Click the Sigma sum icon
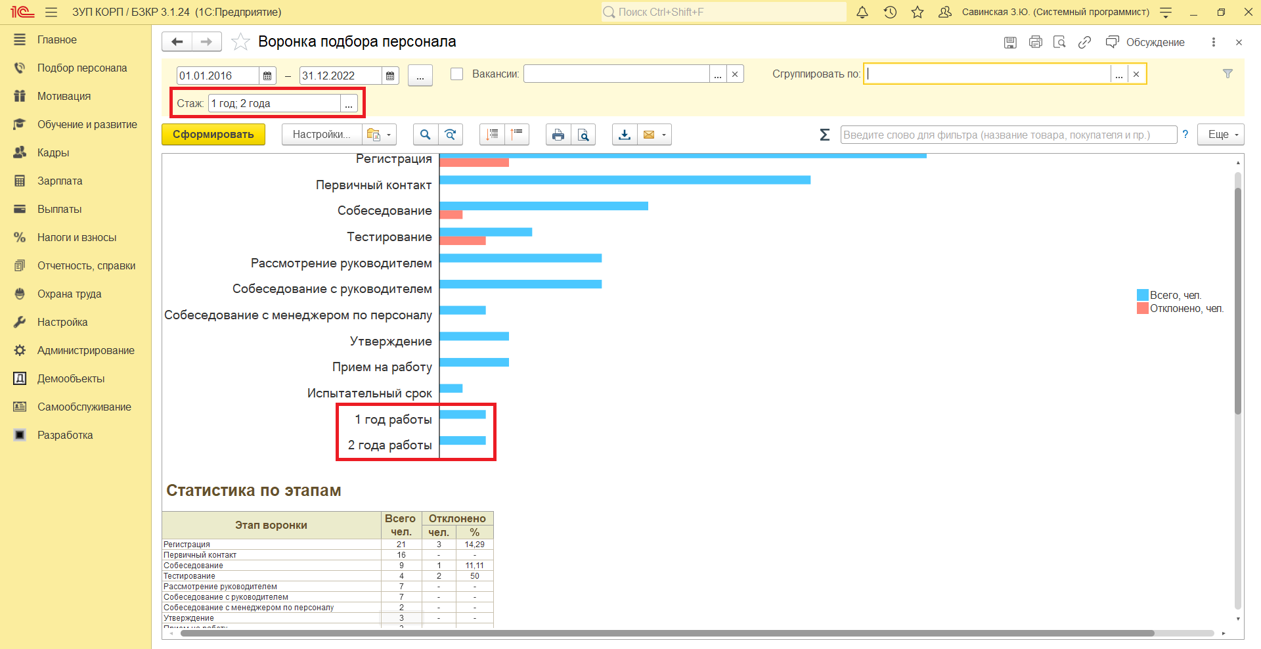The width and height of the screenshot is (1261, 649). [825, 135]
